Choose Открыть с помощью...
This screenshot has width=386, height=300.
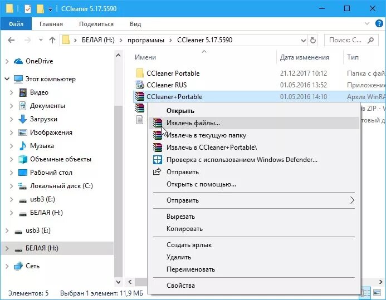pos(254,184)
